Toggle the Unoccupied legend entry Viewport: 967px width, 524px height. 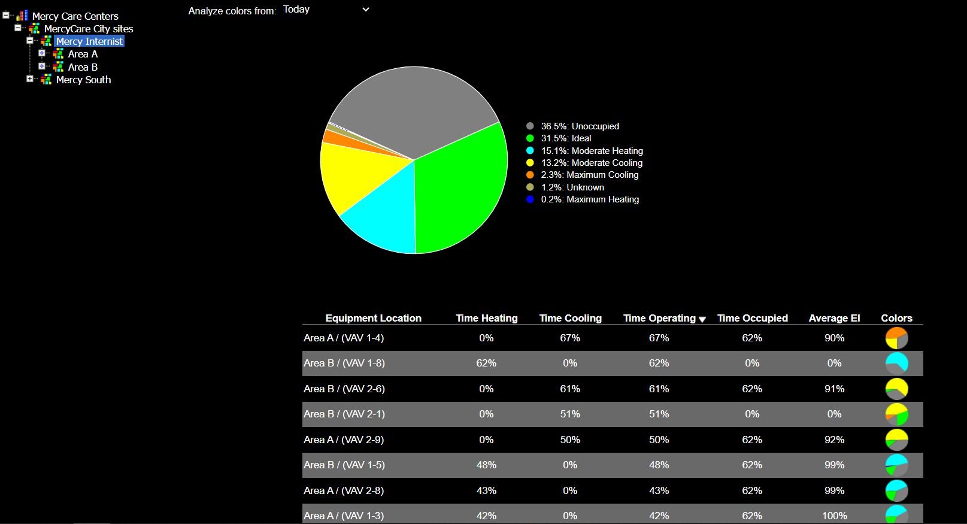pyautogui.click(x=579, y=126)
